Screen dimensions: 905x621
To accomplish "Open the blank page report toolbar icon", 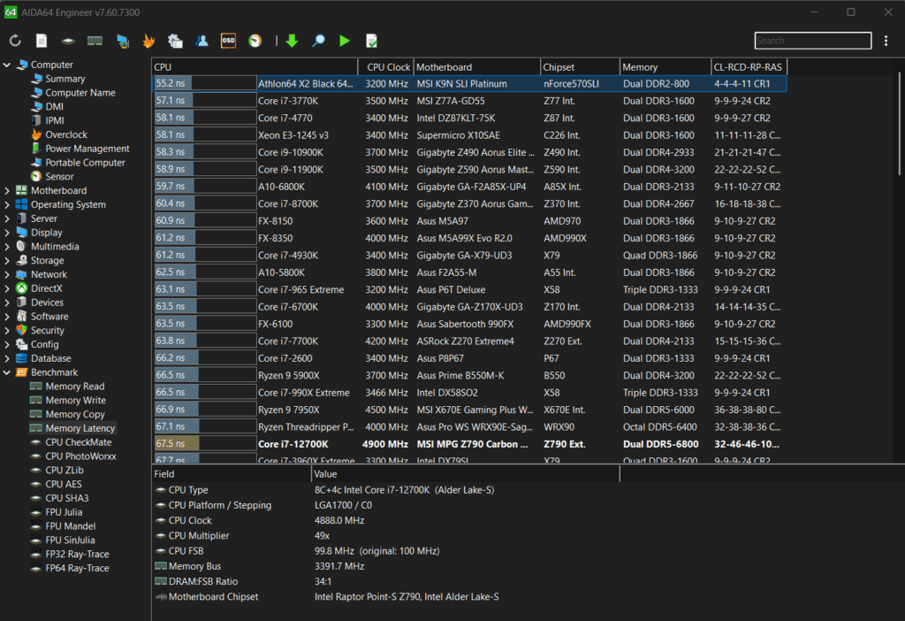I will click(x=42, y=41).
